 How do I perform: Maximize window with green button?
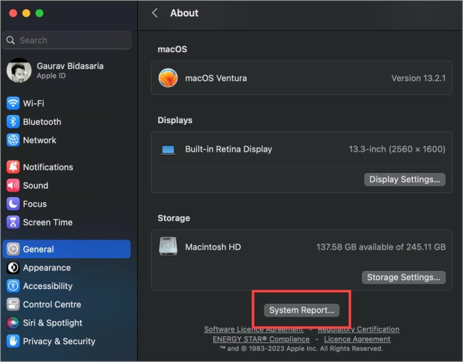pos(39,13)
